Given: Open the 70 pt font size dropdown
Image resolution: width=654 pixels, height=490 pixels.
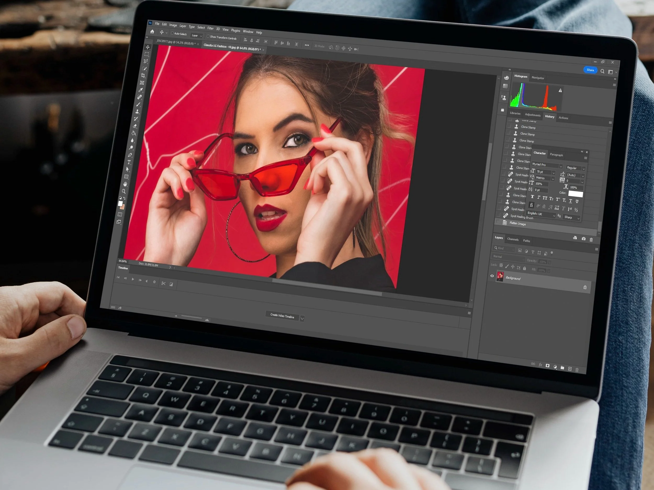Looking at the screenshot, I should tap(545, 172).
